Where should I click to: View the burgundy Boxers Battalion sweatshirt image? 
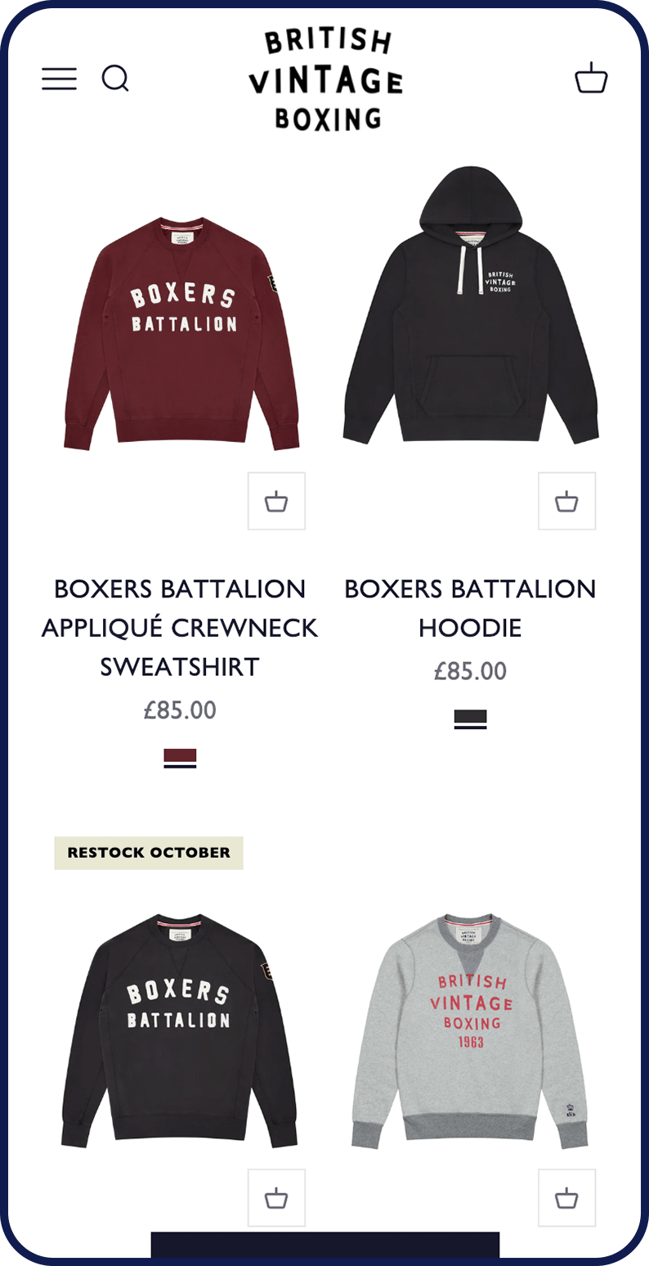(180, 334)
